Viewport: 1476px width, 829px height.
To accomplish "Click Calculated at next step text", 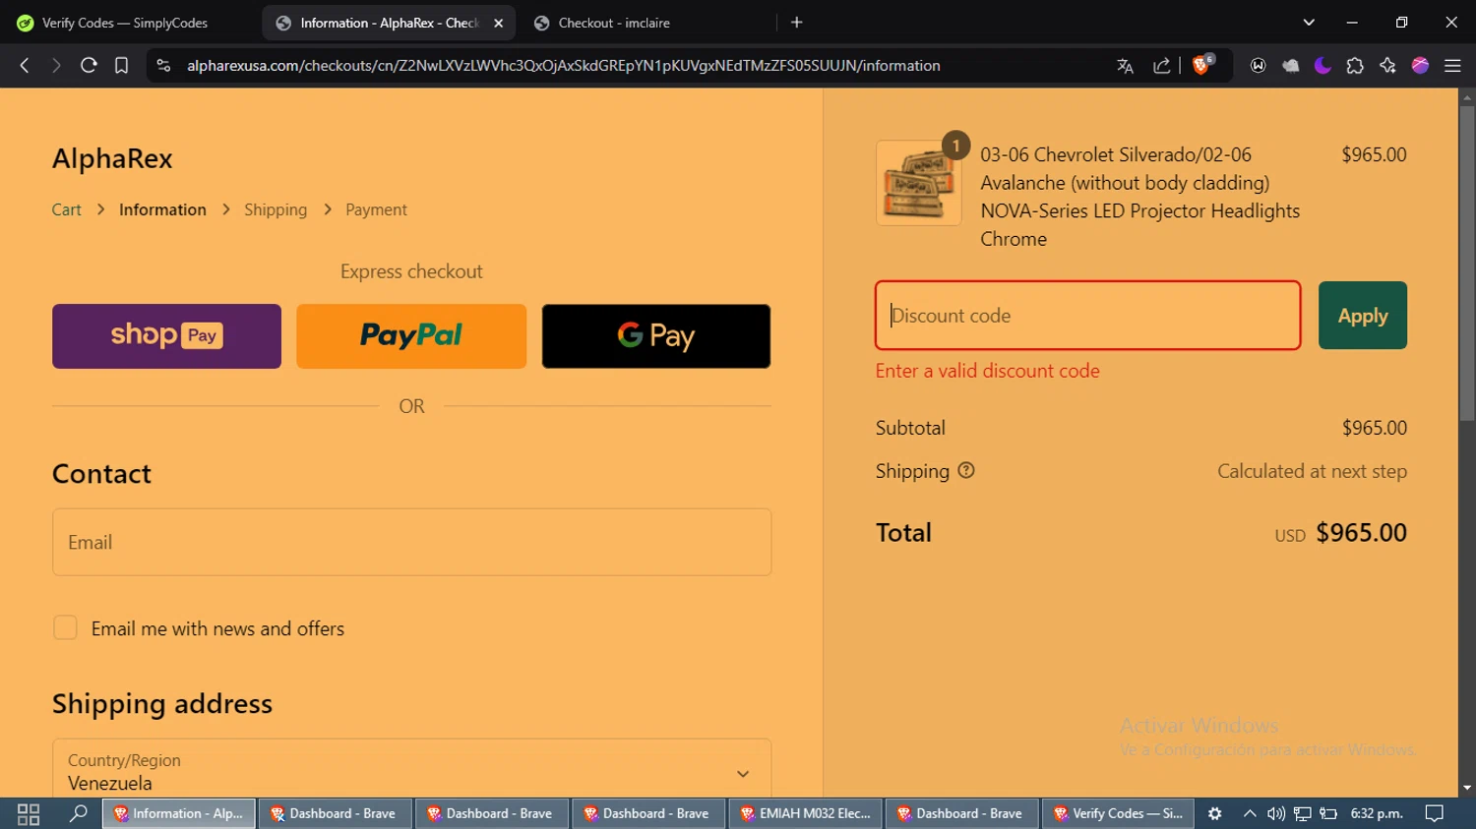I will tap(1312, 471).
